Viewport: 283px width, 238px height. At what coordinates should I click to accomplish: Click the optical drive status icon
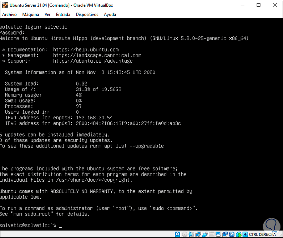pyautogui.click(x=185, y=234)
